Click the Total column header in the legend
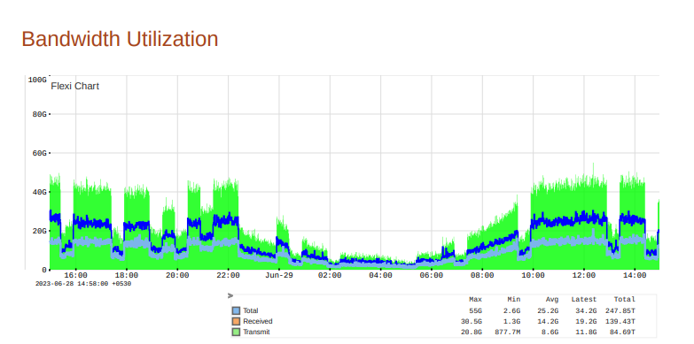 [624, 300]
